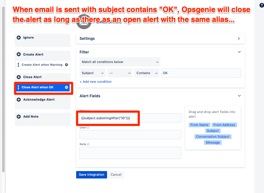
Task: Open the Subject field dropdown in Filter
Action: pyautogui.click(x=92, y=73)
